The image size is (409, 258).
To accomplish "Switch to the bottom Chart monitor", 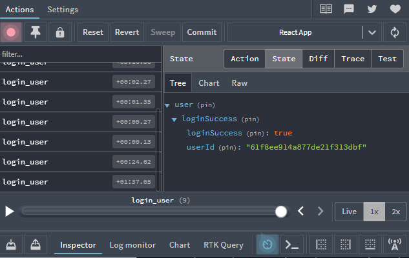I will [180, 245].
